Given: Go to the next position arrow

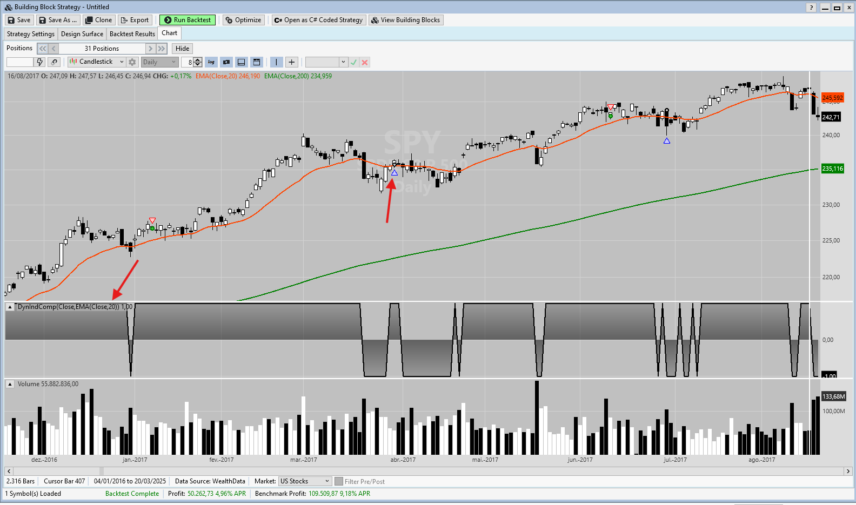Looking at the screenshot, I should click(150, 49).
